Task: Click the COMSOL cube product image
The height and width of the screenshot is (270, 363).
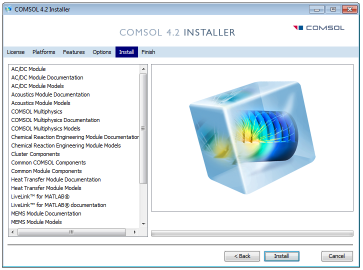Action: [252, 137]
